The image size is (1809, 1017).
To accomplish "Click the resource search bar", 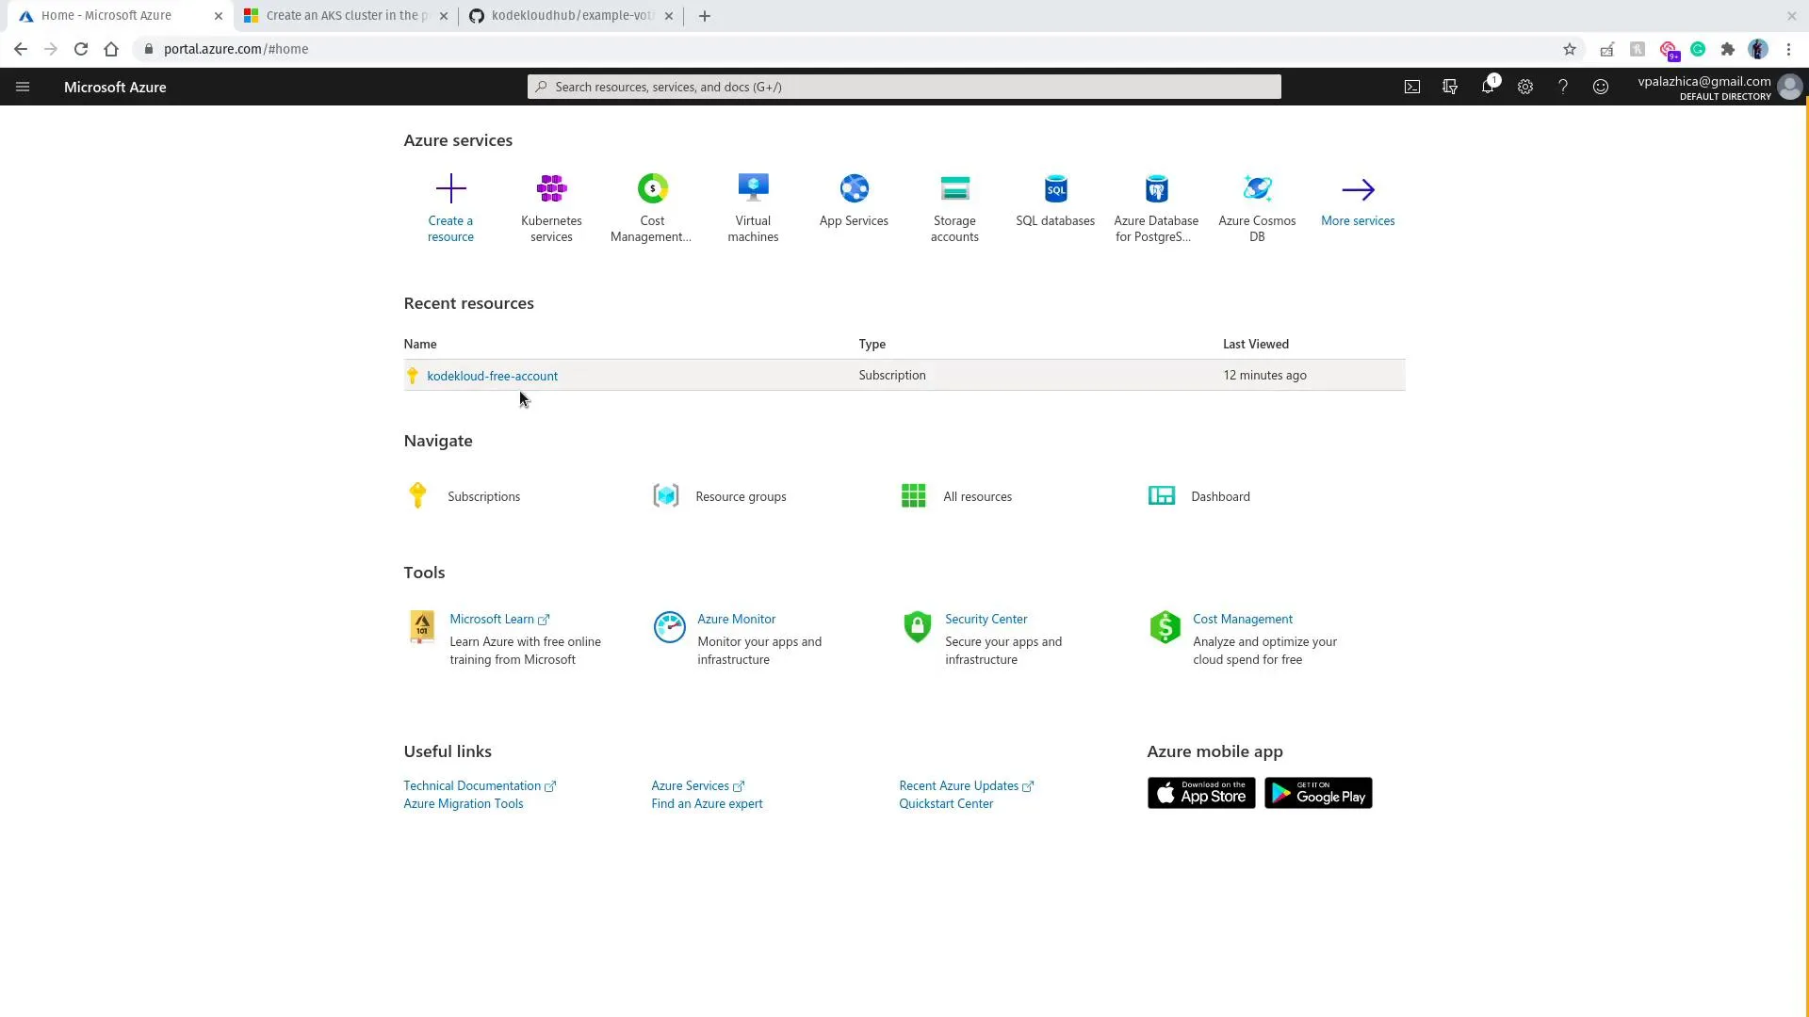I will click(x=903, y=87).
